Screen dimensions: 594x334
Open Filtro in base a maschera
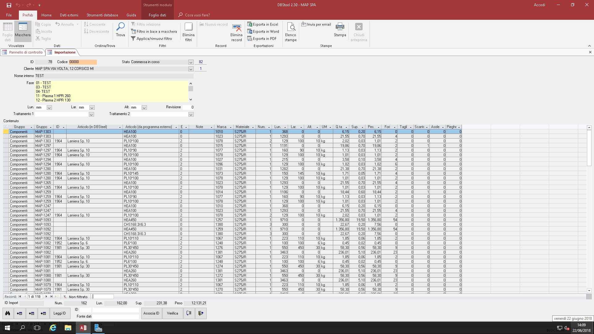pyautogui.click(x=154, y=31)
